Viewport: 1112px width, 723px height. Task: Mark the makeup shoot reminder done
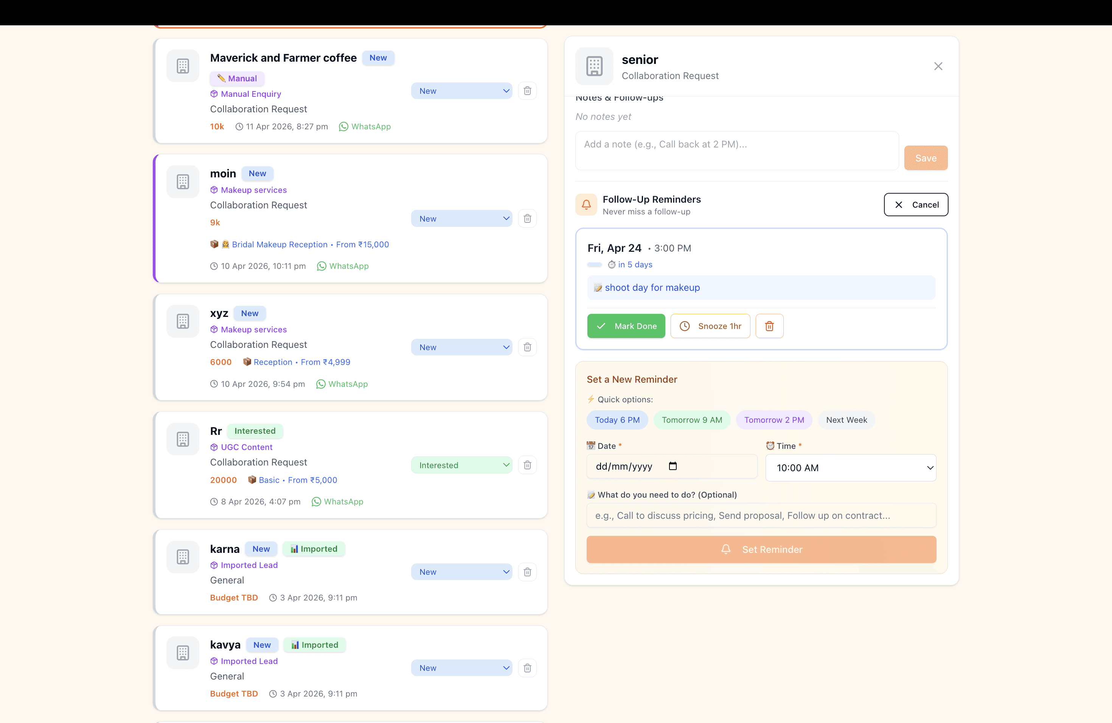click(x=626, y=326)
